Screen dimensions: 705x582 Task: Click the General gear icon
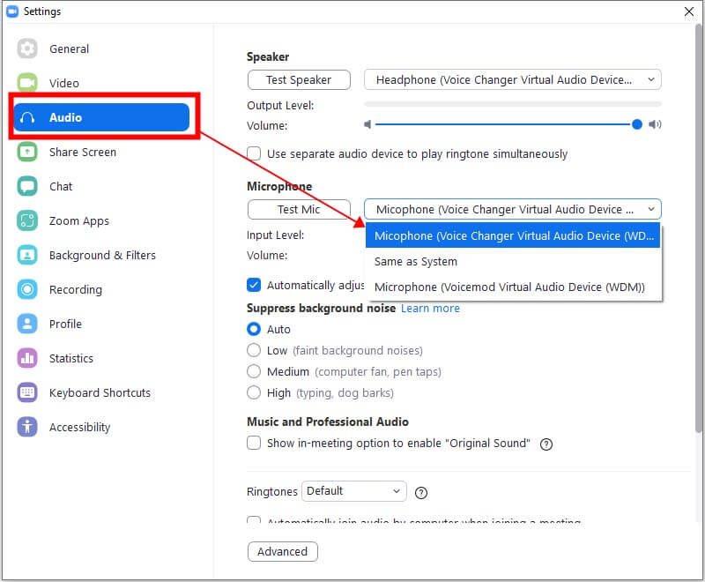(27, 48)
